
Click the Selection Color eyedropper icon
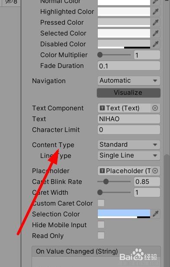click(156, 214)
